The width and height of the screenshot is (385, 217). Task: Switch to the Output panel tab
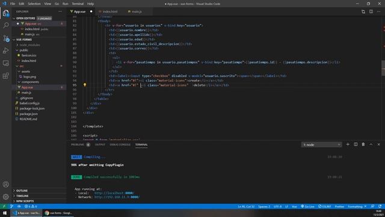click(x=100, y=145)
